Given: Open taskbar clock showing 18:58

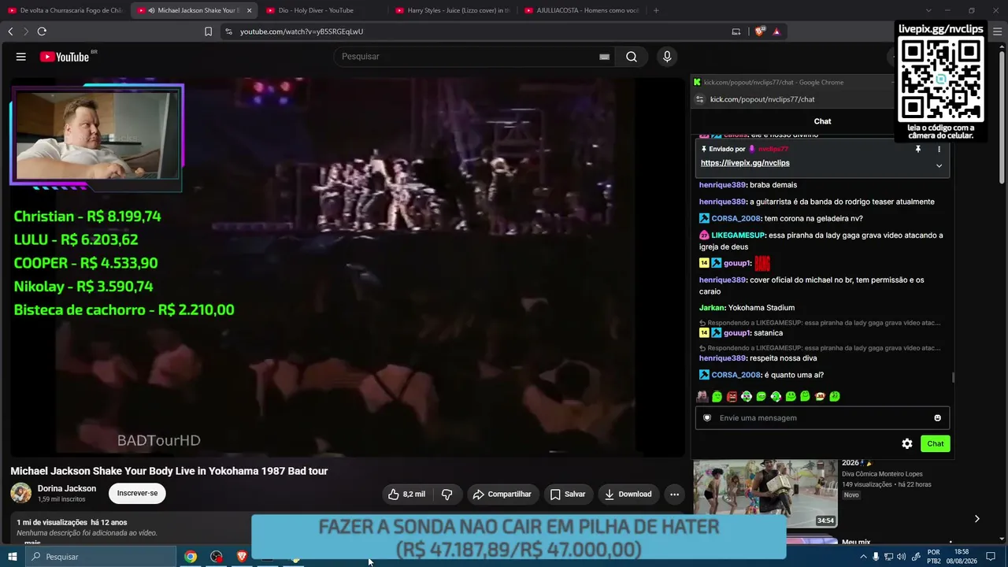Looking at the screenshot, I should (961, 557).
